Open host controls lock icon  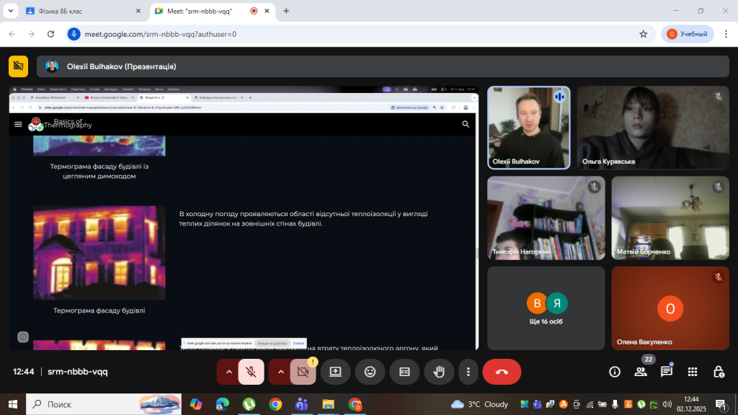[x=719, y=372]
